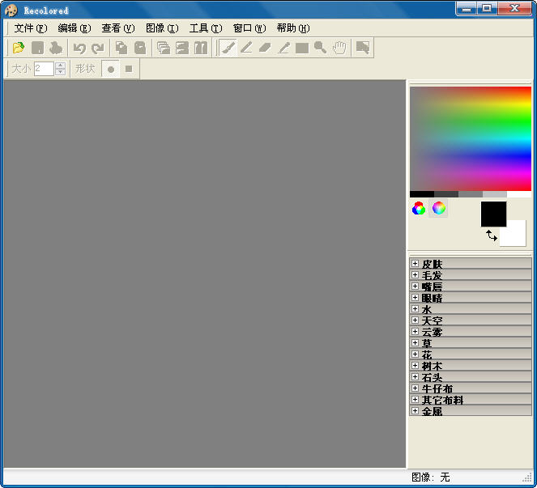
Task: Click the black foreground color swatch
Action: (x=493, y=214)
